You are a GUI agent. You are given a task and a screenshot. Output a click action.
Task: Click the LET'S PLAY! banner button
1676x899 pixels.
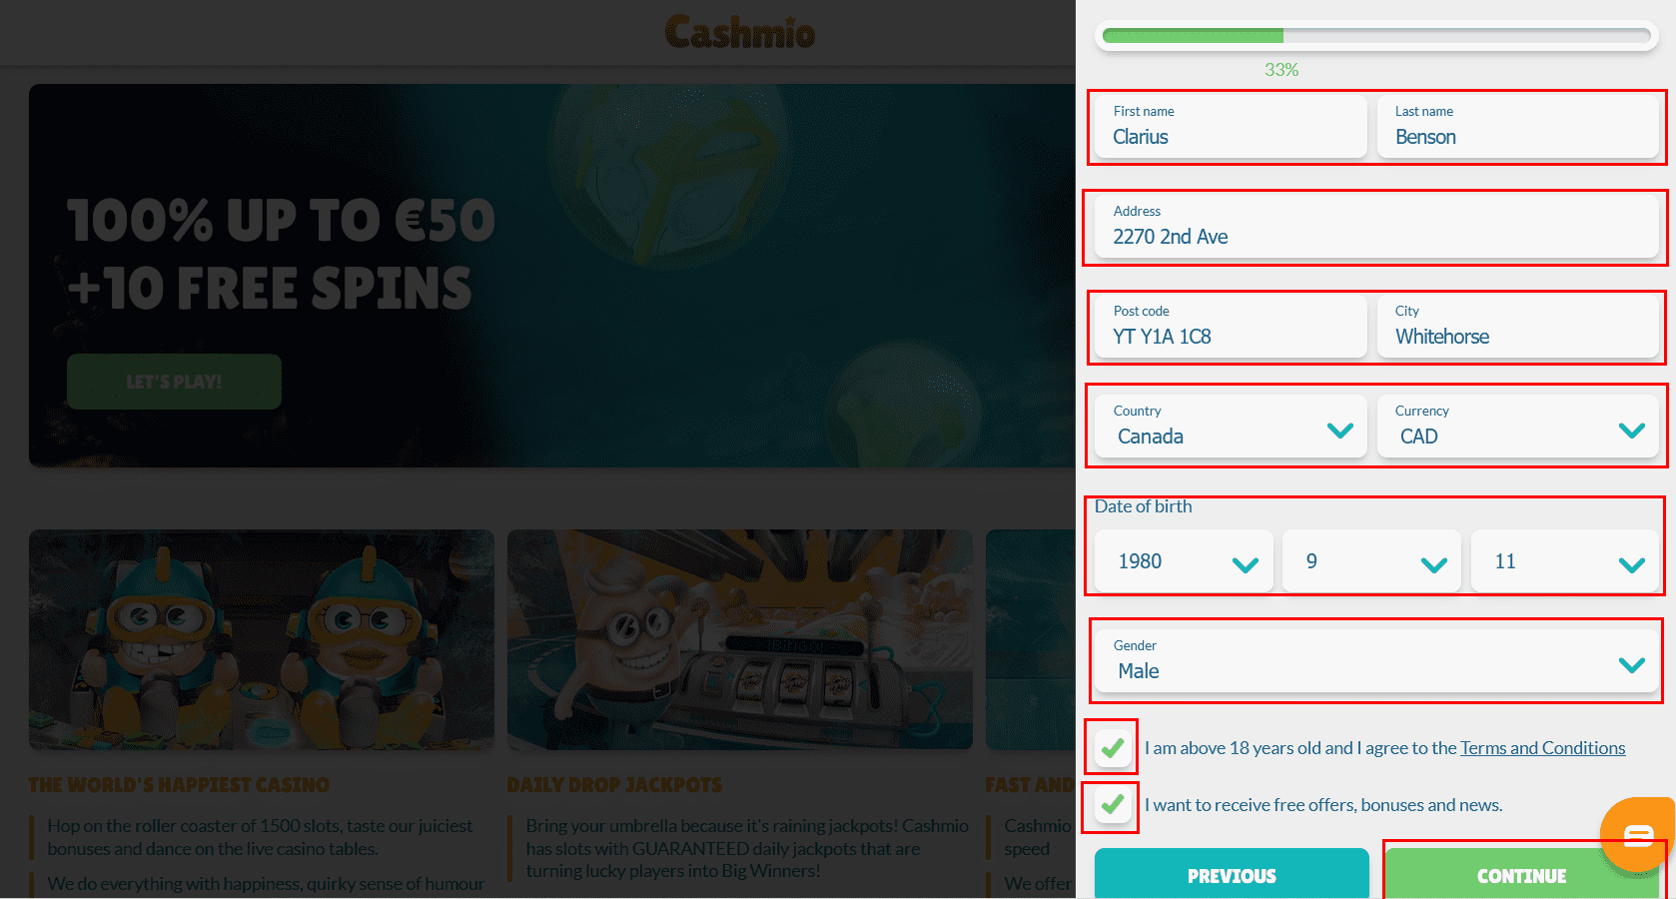pyautogui.click(x=174, y=382)
